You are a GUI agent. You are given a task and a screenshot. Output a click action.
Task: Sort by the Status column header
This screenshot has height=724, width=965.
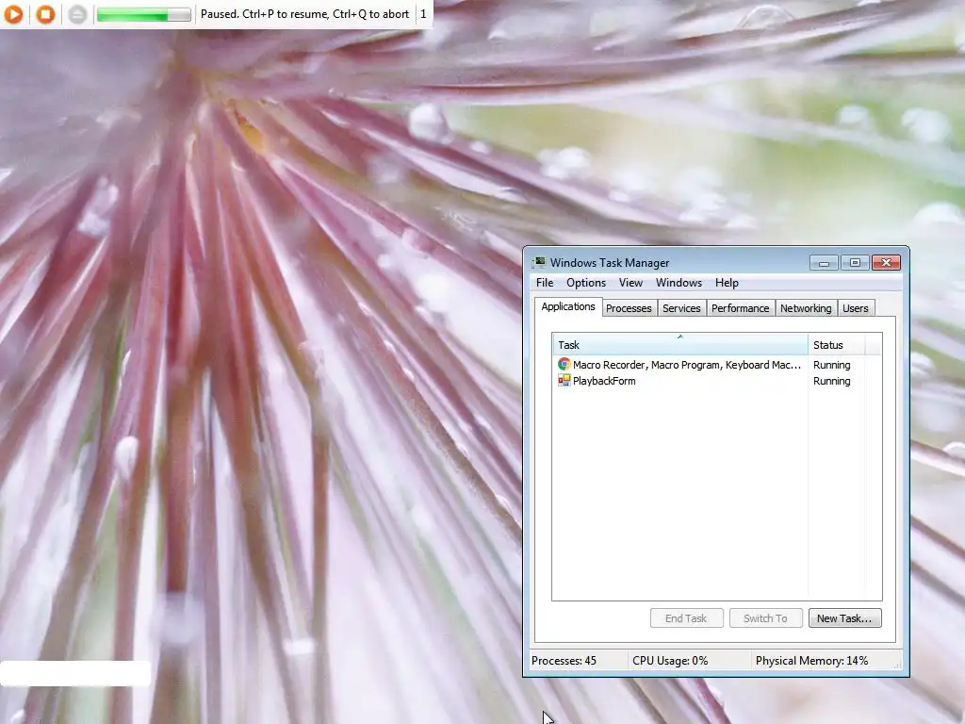(x=837, y=345)
